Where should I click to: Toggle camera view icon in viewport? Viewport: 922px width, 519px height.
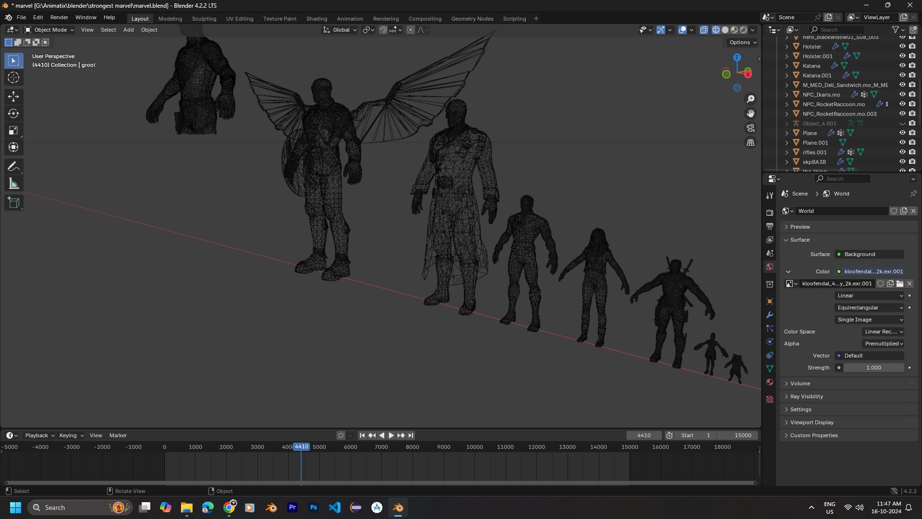click(751, 128)
